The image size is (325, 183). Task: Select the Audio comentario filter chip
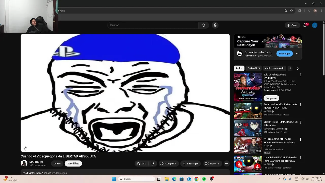274,68
